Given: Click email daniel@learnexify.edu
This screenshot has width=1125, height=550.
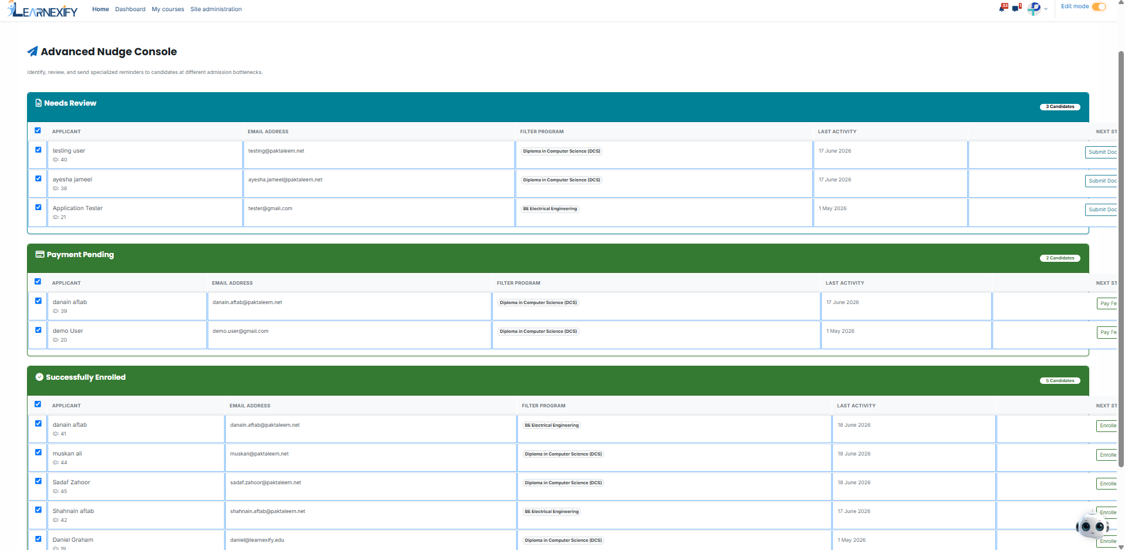Looking at the screenshot, I should (x=257, y=540).
